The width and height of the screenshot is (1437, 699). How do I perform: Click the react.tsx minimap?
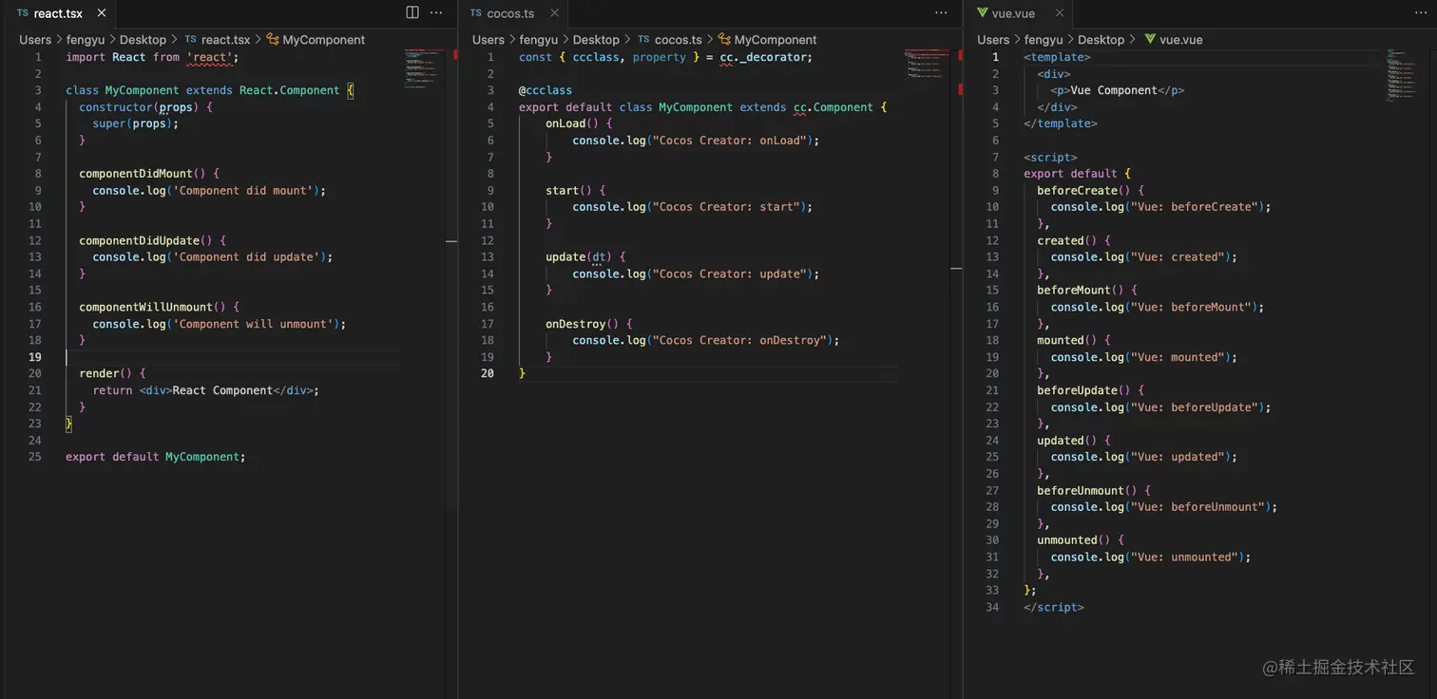pyautogui.click(x=424, y=68)
